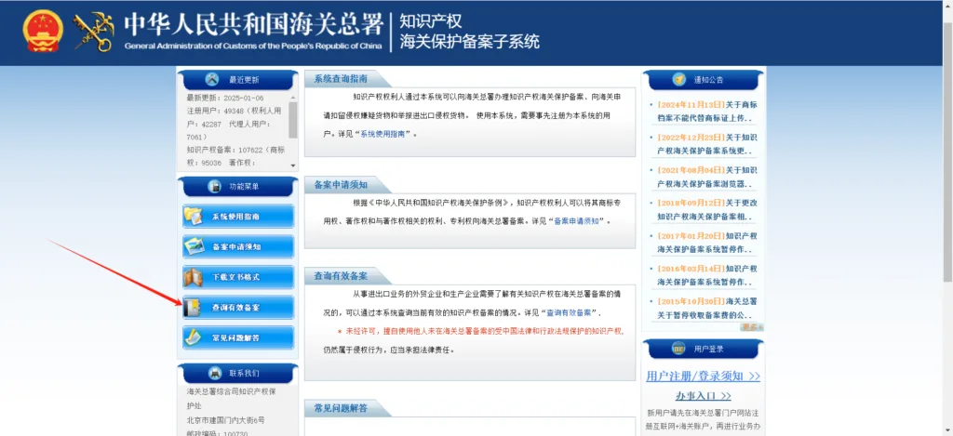The height and width of the screenshot is (436, 953).
Task: Click the 最近更新 panel scrollbar thumb
Action: [x=293, y=120]
